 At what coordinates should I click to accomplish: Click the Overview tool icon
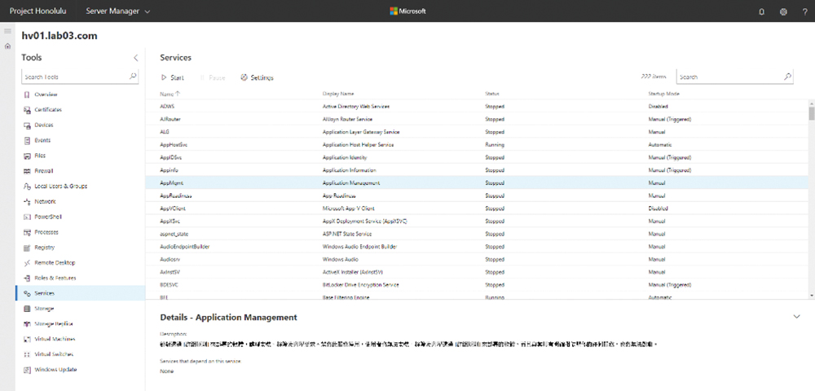(27, 94)
